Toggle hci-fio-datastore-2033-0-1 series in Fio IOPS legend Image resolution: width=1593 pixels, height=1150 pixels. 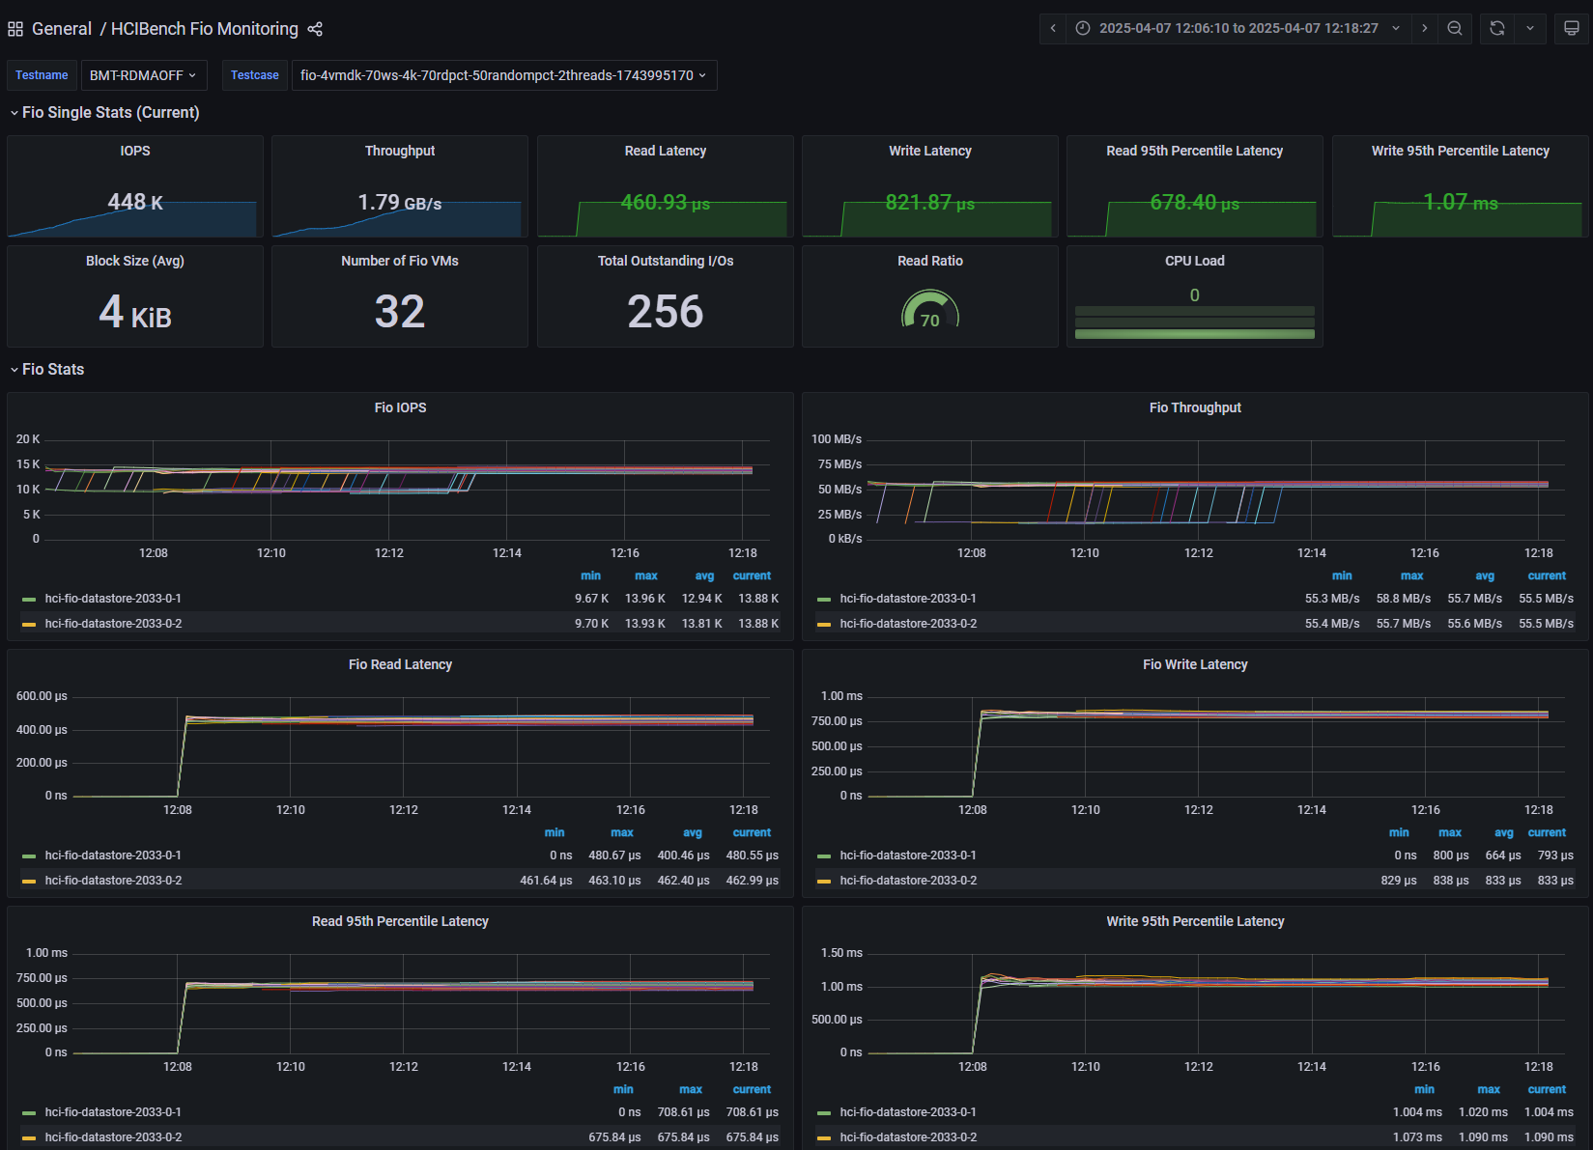(113, 599)
